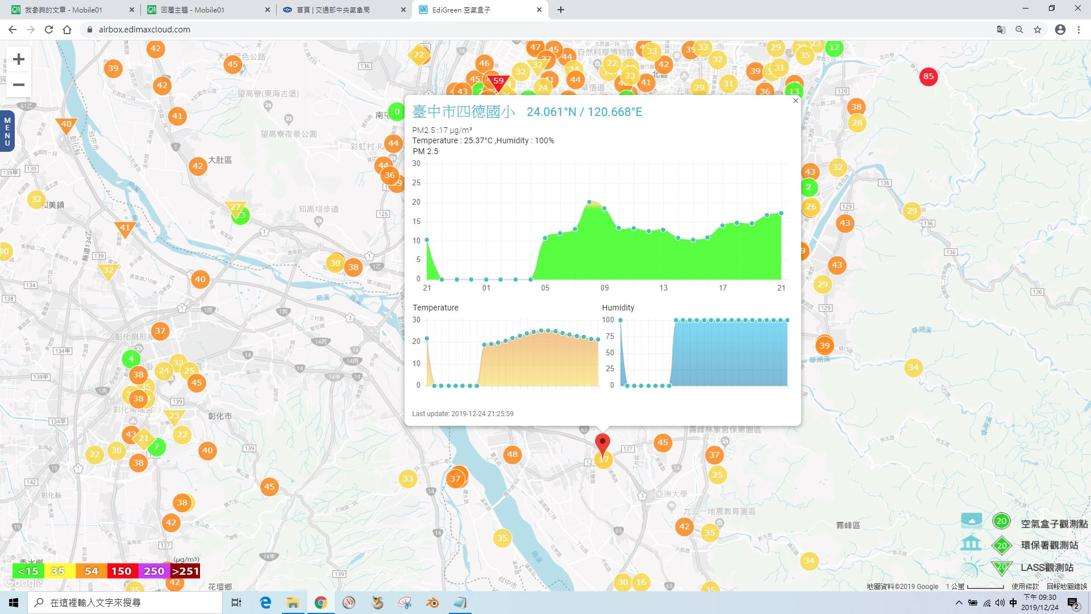Image resolution: width=1091 pixels, height=614 pixels.
Task: Open 使用條款 link on map footer
Action: point(1025,586)
